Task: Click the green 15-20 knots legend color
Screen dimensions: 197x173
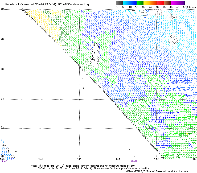Action: coord(140,3)
